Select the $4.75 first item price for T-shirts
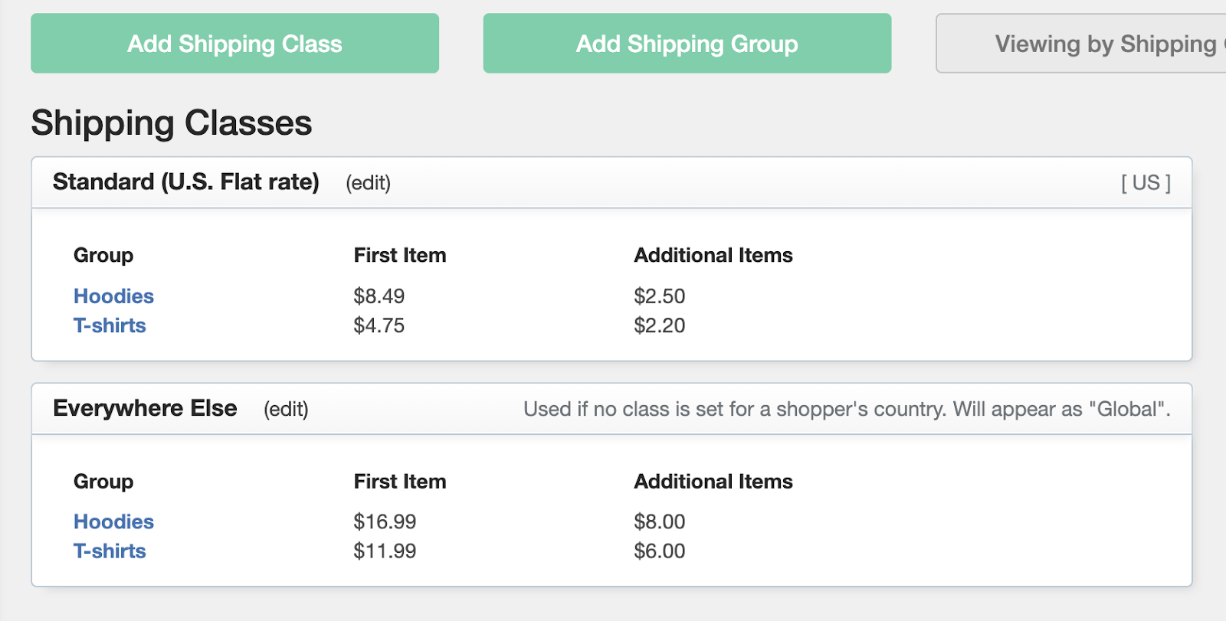 (x=379, y=325)
